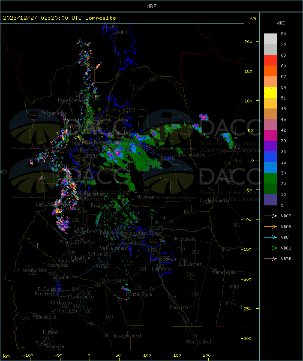Click the L.Huarpes map label

[x=190, y=264]
